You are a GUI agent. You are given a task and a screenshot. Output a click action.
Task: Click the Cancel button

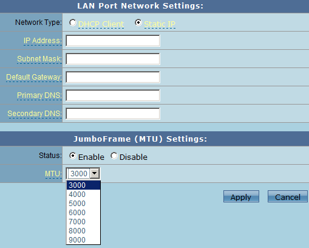288,196
